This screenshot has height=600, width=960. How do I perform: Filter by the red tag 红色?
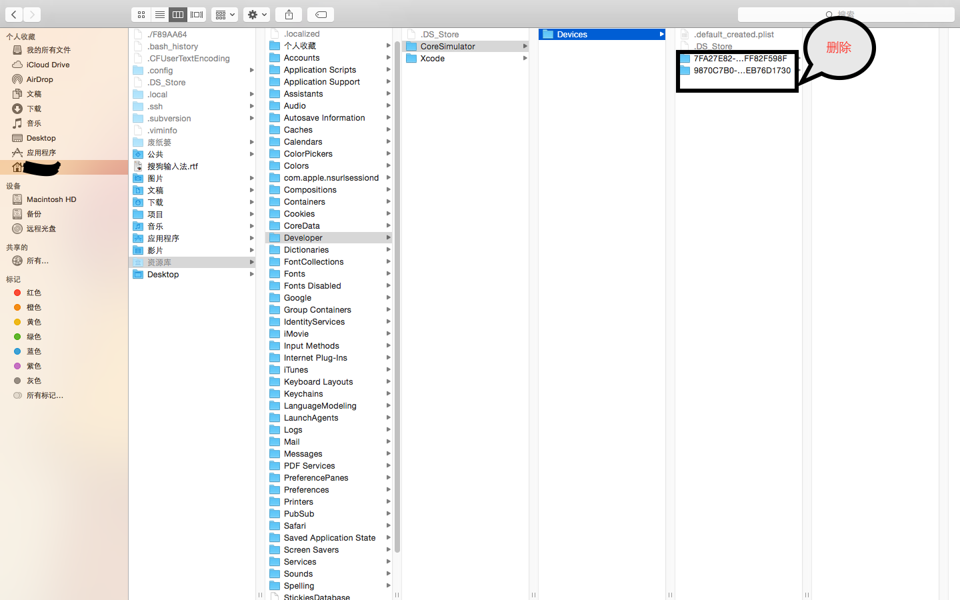pyautogui.click(x=64, y=293)
